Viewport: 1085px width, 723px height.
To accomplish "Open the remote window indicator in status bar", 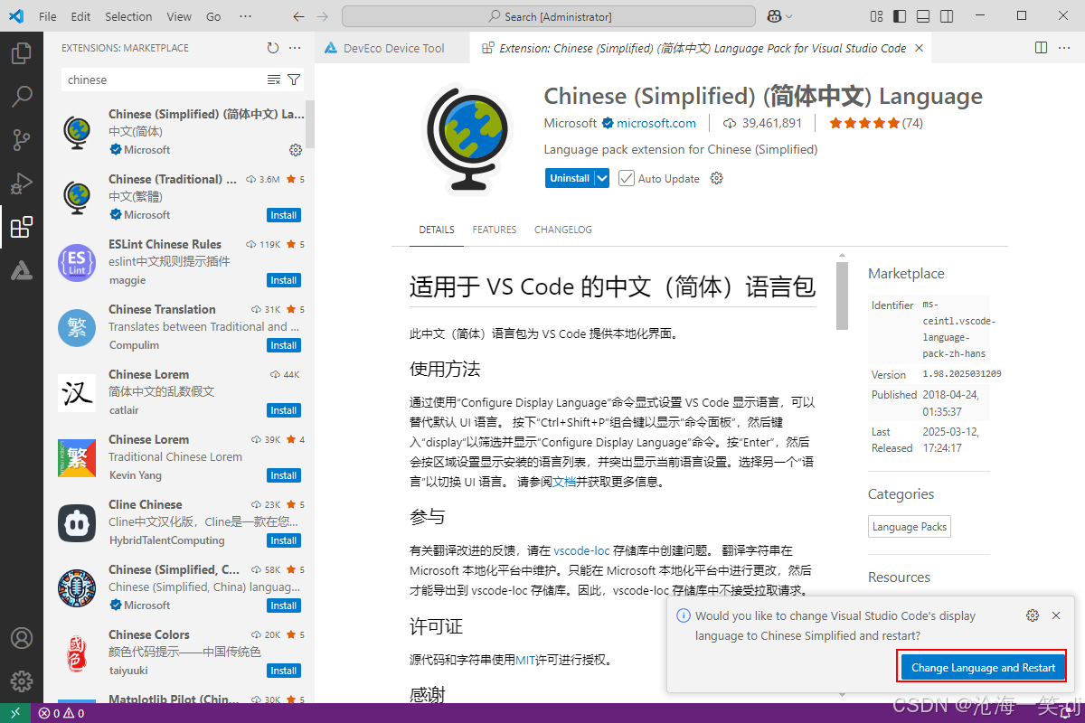I will (15, 713).
